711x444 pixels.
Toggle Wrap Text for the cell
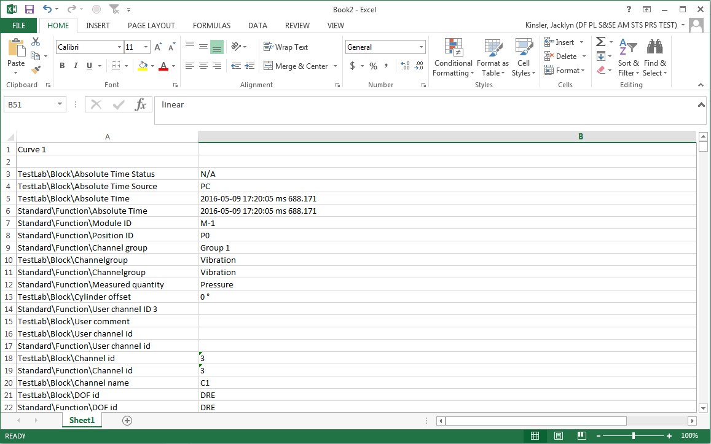click(x=286, y=47)
